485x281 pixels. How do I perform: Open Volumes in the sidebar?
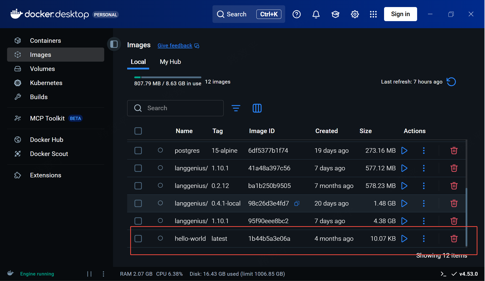click(x=42, y=69)
